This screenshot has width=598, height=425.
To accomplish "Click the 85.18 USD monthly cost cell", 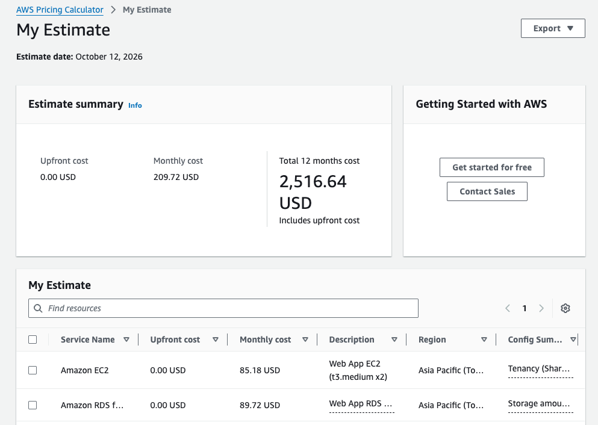I will pyautogui.click(x=260, y=370).
